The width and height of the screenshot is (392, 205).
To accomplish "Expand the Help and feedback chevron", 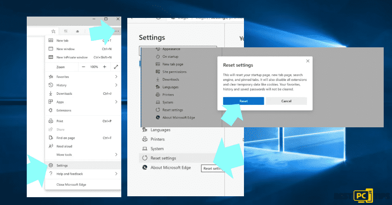I will [x=116, y=174].
